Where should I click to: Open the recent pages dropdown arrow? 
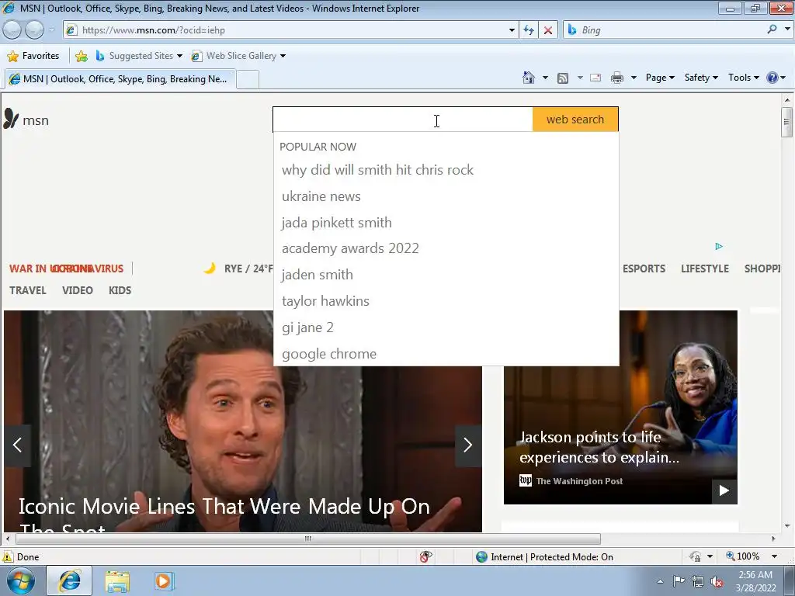click(51, 30)
